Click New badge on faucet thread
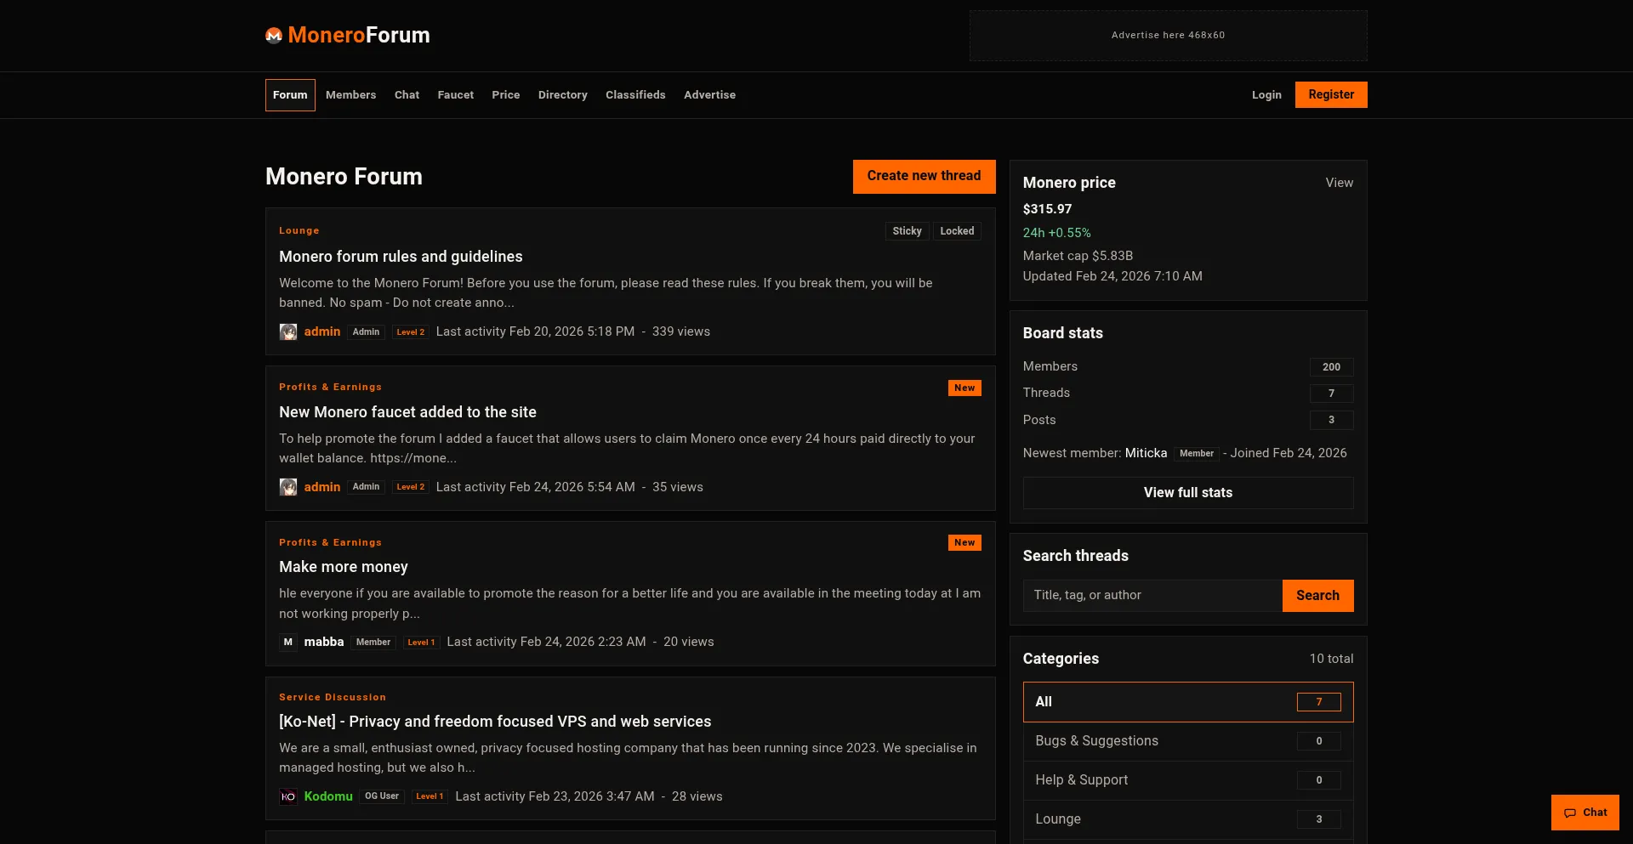Image resolution: width=1633 pixels, height=844 pixels. click(964, 388)
